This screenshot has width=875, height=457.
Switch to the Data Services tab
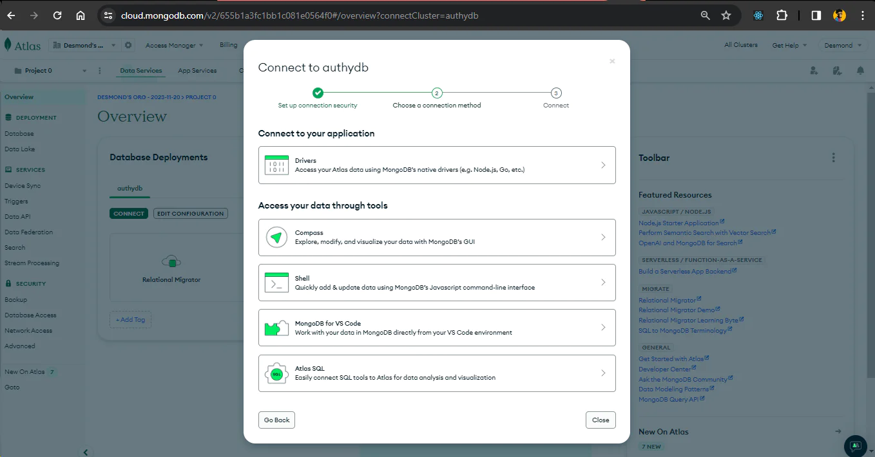click(x=141, y=71)
